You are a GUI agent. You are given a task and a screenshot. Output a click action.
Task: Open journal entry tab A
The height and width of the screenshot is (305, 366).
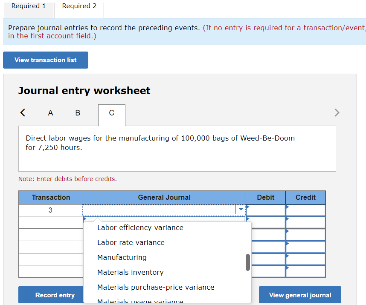point(50,113)
